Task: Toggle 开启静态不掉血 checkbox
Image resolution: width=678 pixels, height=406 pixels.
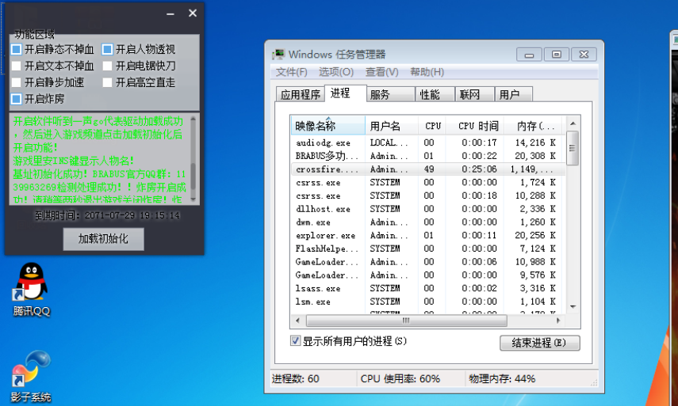Action: pyautogui.click(x=16, y=49)
